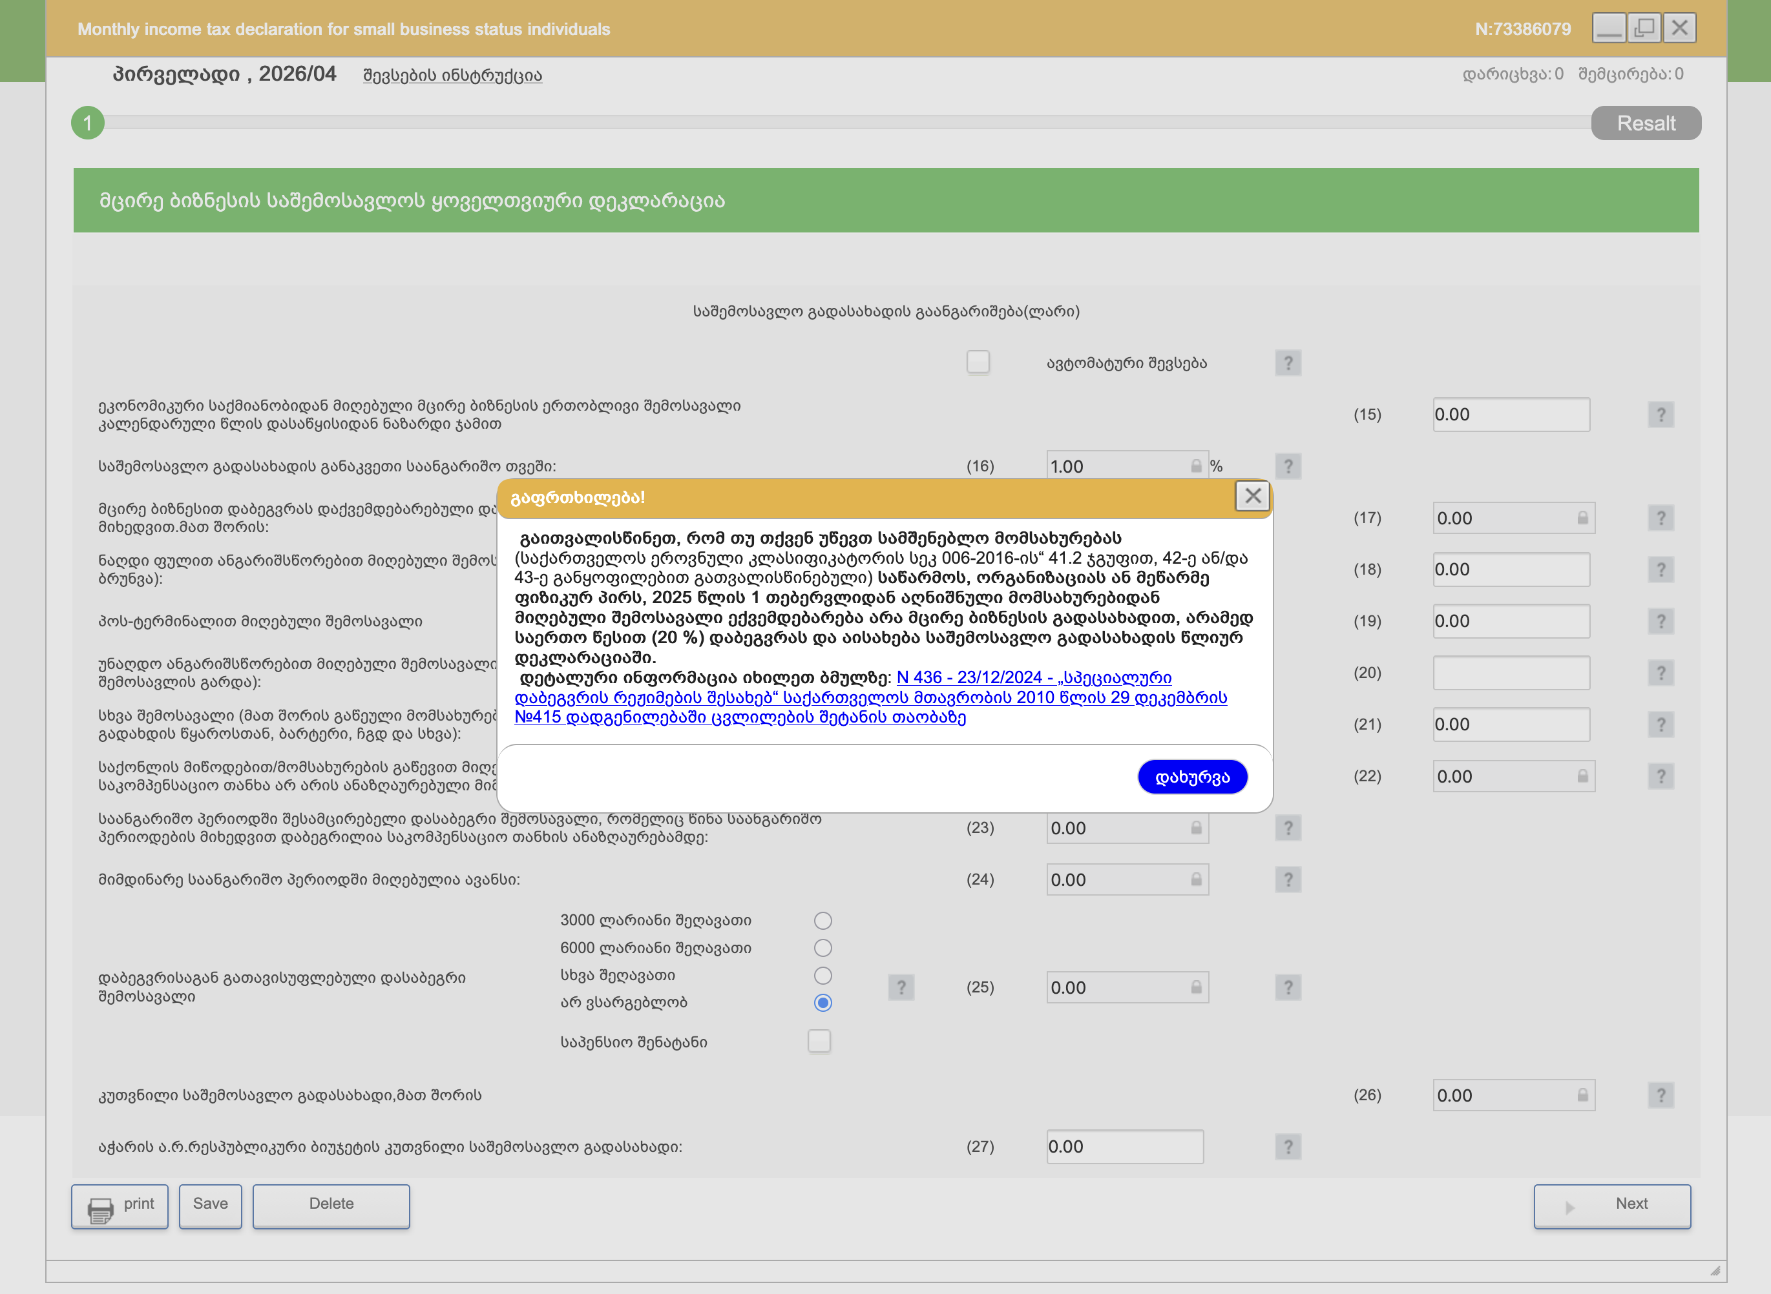This screenshot has width=1771, height=1294.
Task: Click the locked field (22)
Action: (x=1513, y=776)
